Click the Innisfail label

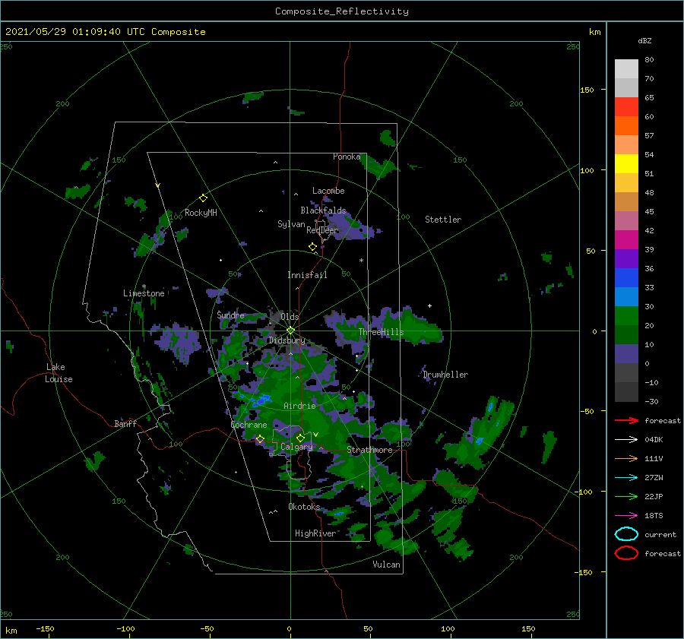(x=307, y=275)
